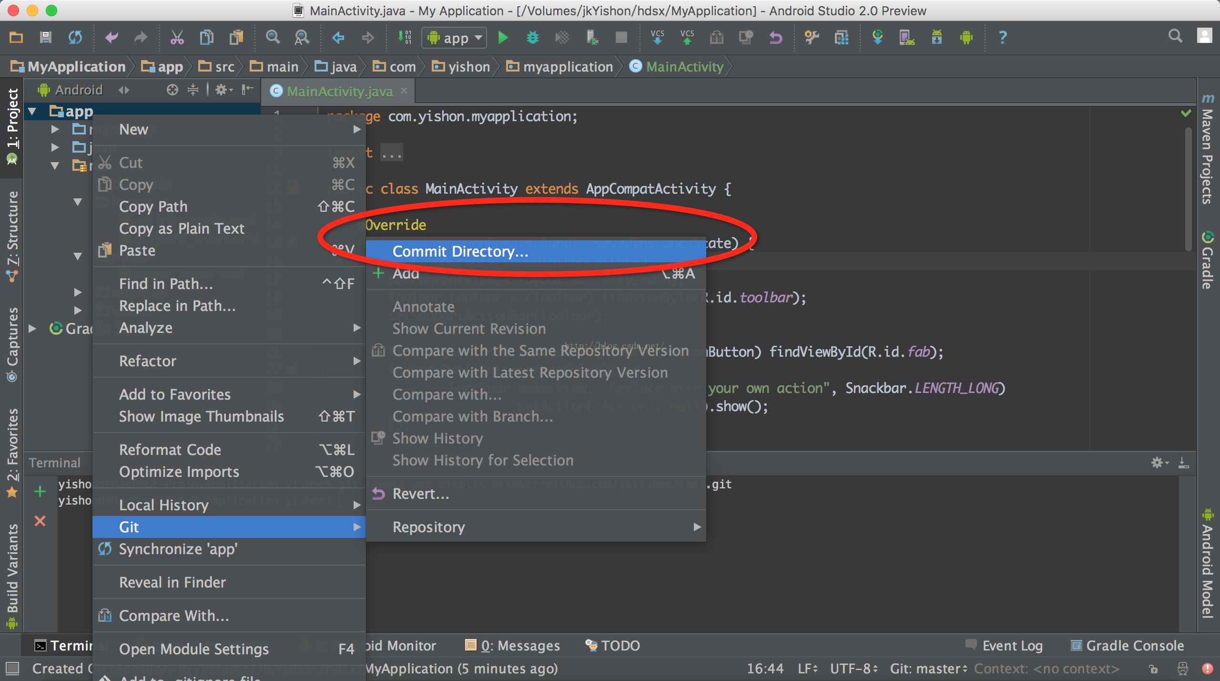The width and height of the screenshot is (1220, 681).
Task: Click the Copy toolbar icon
Action: coord(206,37)
